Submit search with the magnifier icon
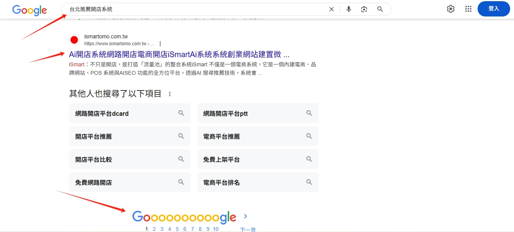The width and height of the screenshot is (514, 232). [380, 9]
